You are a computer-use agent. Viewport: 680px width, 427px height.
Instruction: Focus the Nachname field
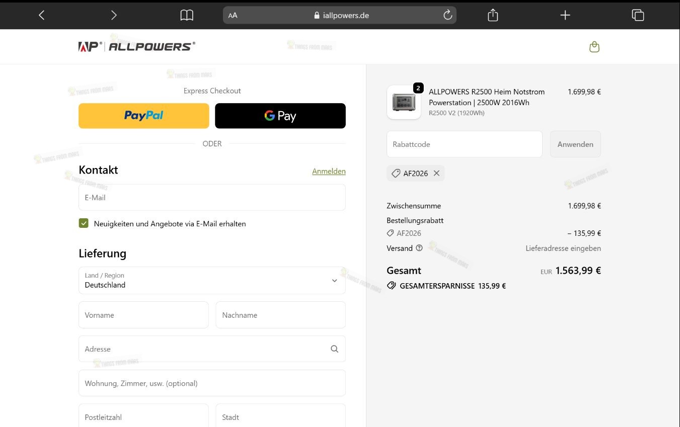click(x=280, y=315)
